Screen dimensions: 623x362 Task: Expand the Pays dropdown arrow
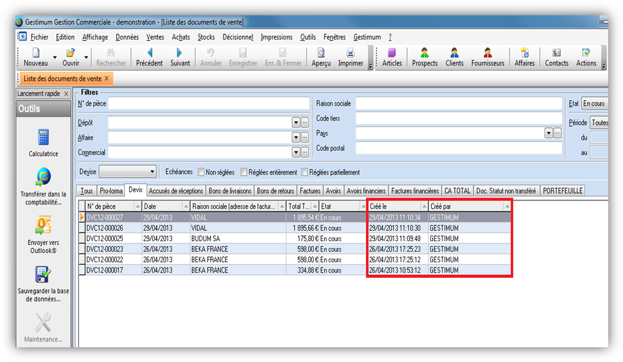[x=549, y=133]
